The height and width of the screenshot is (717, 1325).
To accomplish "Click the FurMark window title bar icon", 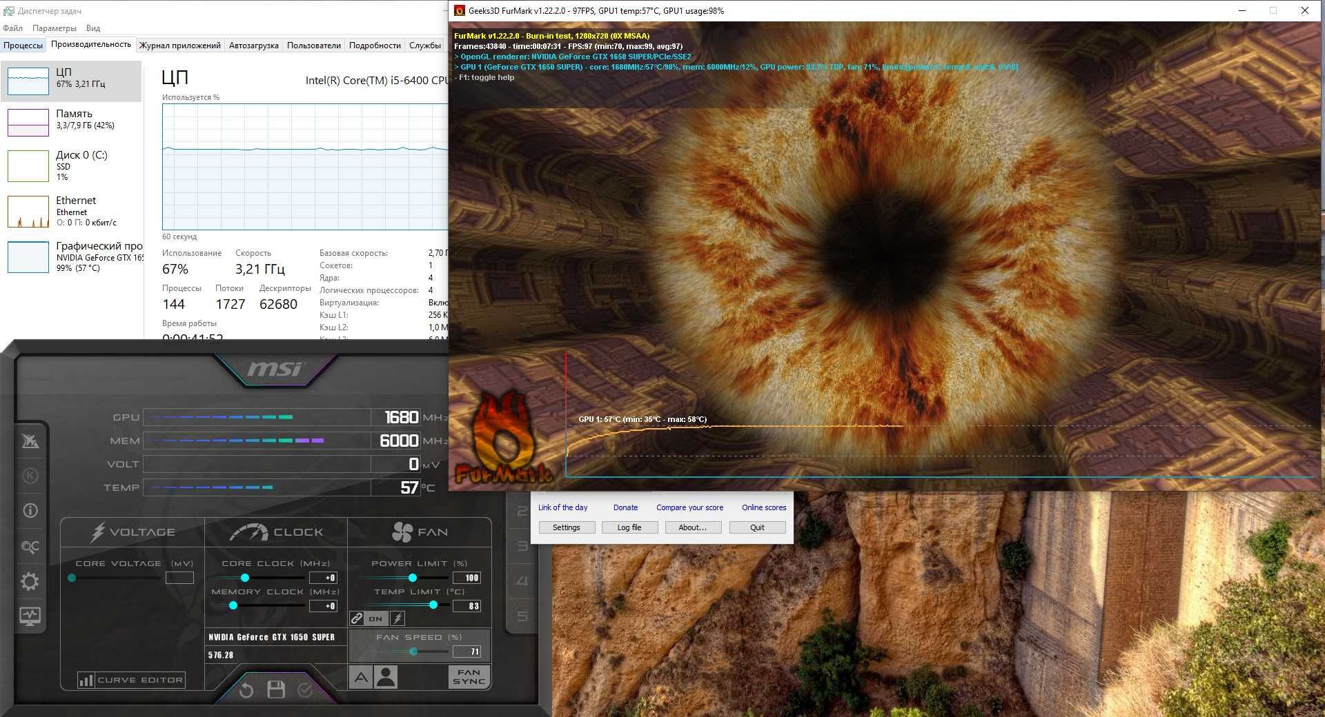I will tap(460, 10).
